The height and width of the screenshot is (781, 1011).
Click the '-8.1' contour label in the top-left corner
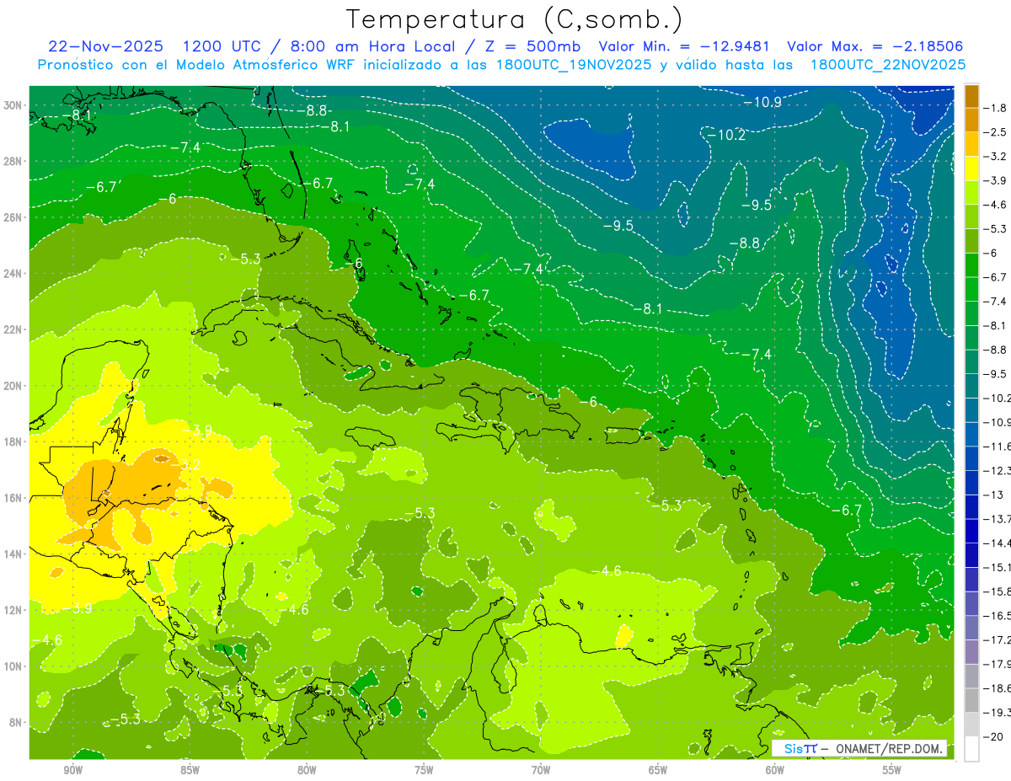(78, 115)
